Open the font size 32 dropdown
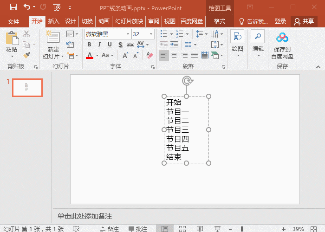This screenshot has width=325, height=232. (x=151, y=34)
